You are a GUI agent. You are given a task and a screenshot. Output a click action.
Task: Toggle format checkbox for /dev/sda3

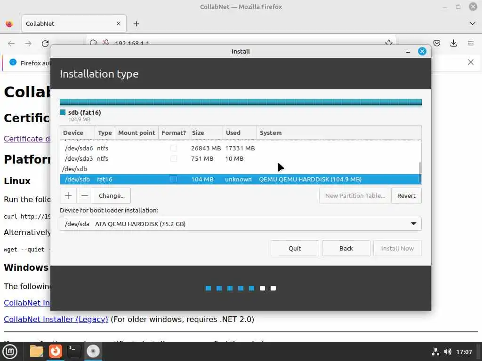point(174,159)
